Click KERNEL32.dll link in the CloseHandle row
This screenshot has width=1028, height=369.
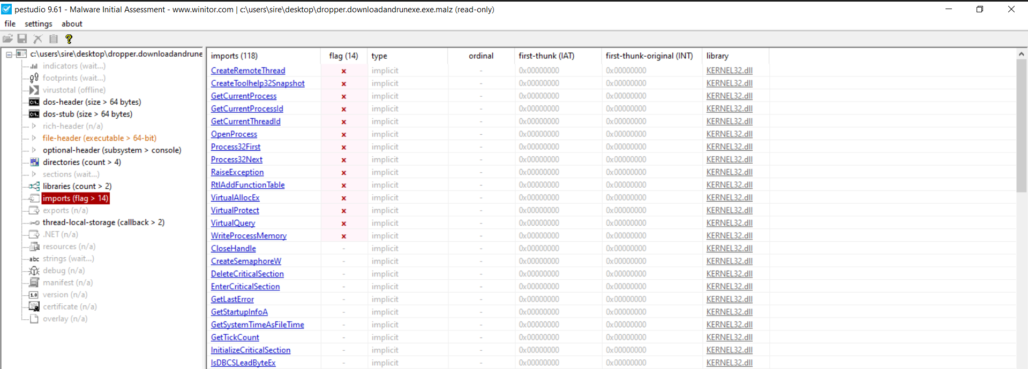(x=729, y=249)
